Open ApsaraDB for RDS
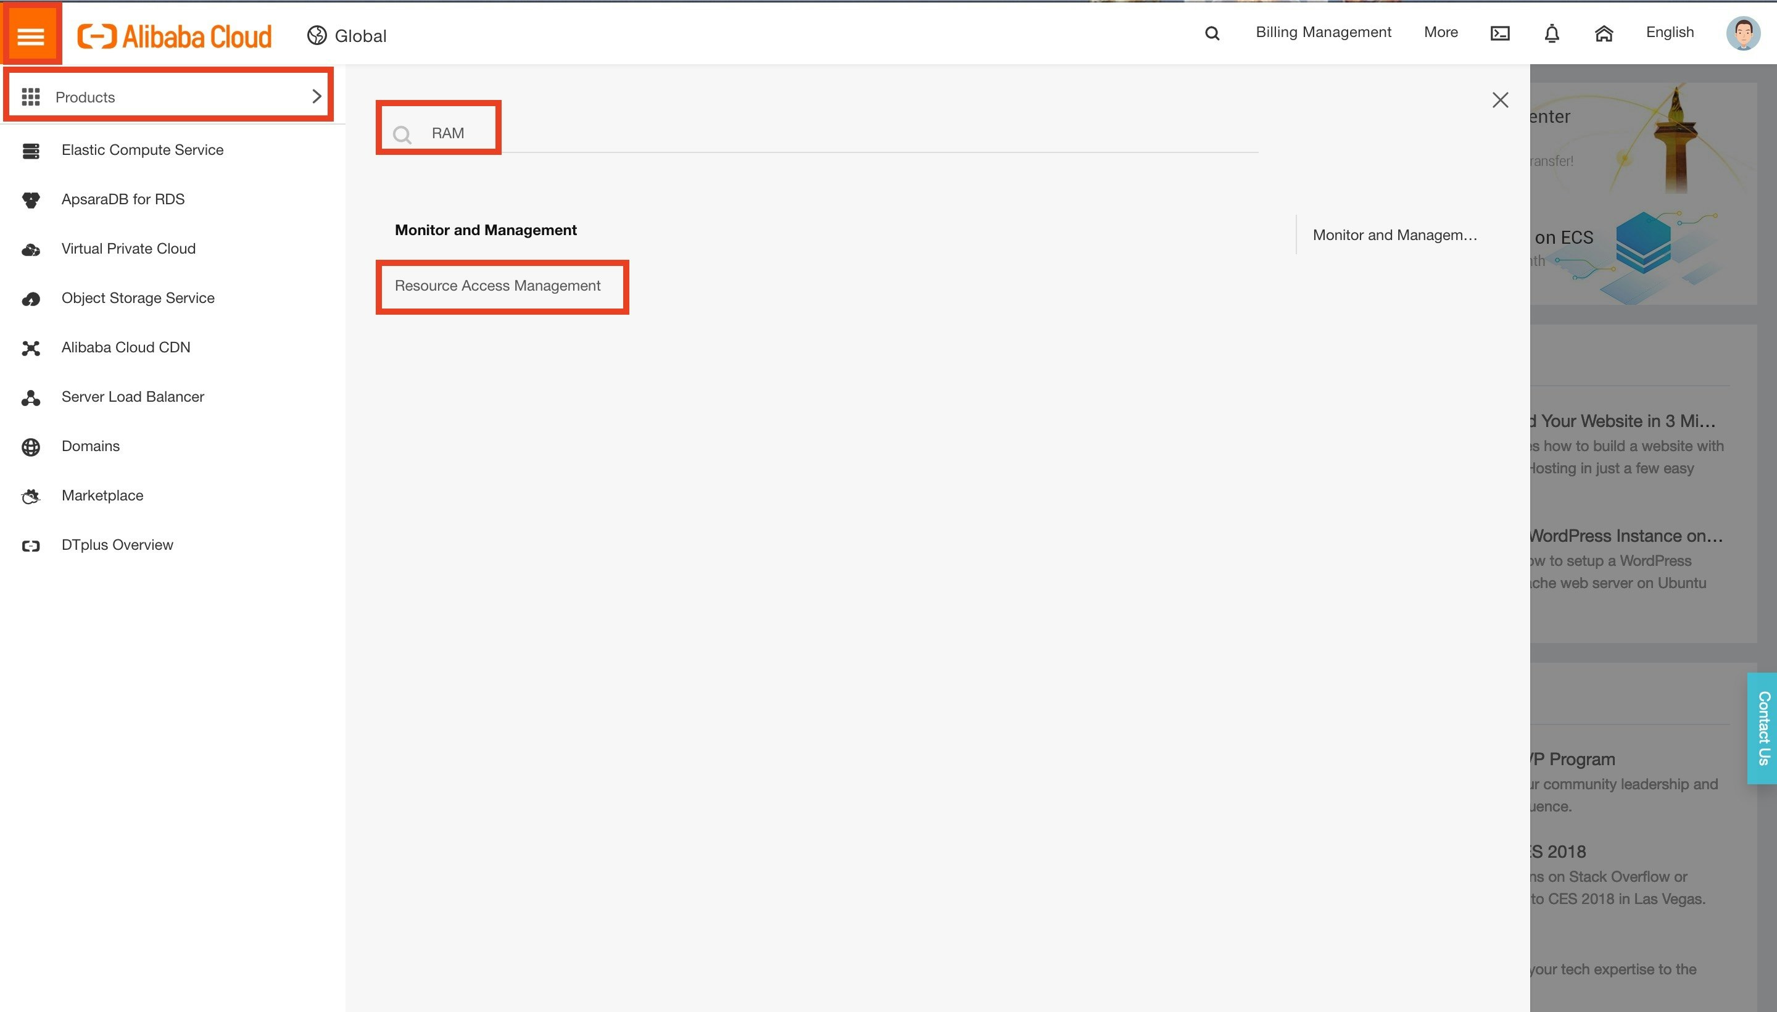The height and width of the screenshot is (1012, 1777). click(x=123, y=199)
